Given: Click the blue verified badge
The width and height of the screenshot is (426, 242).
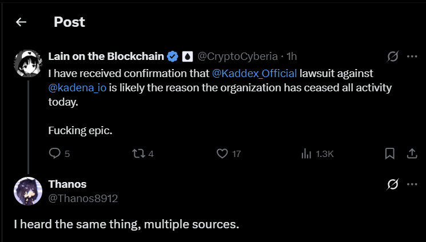Looking at the screenshot, I should (x=173, y=57).
